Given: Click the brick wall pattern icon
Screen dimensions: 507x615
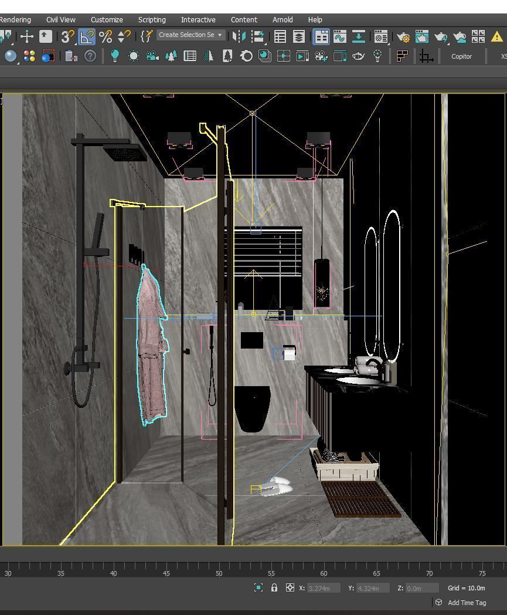Looking at the screenshot, I should 403,56.
